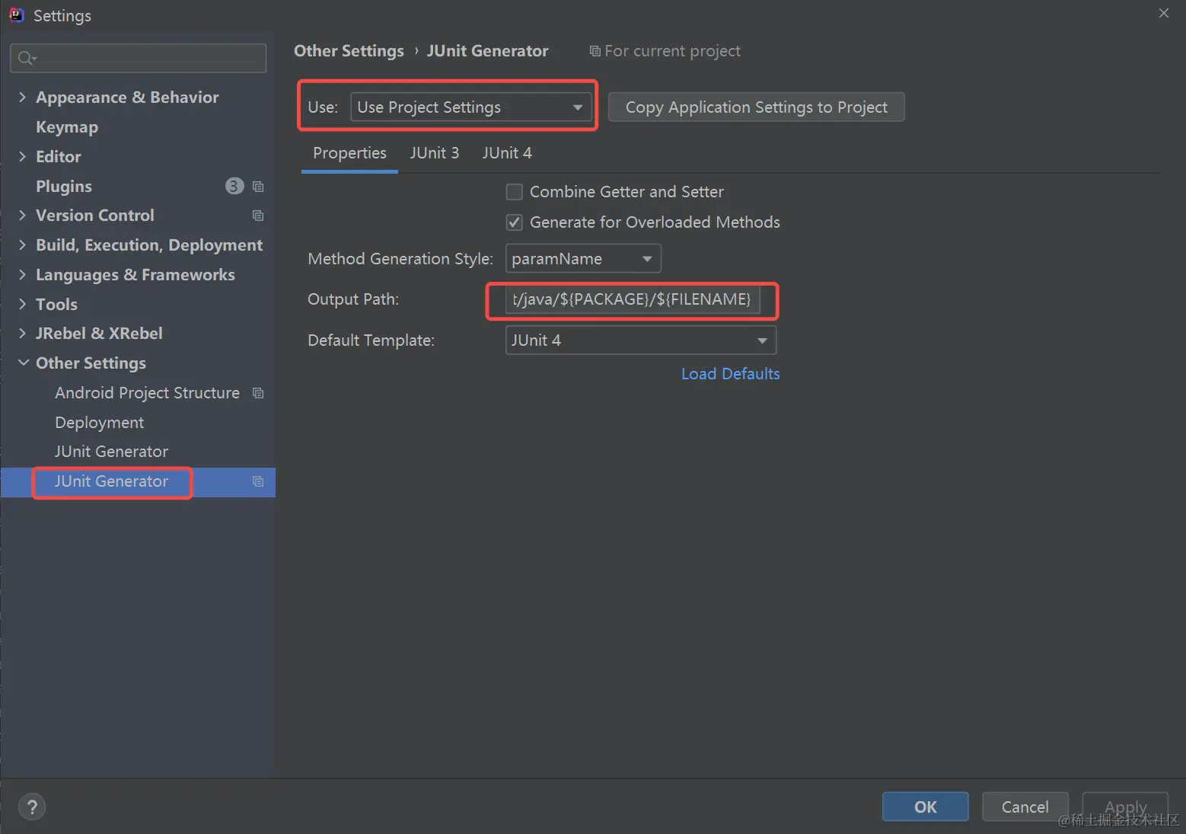1186x834 pixels.
Task: Open the Use Project Settings dropdown
Action: click(470, 107)
